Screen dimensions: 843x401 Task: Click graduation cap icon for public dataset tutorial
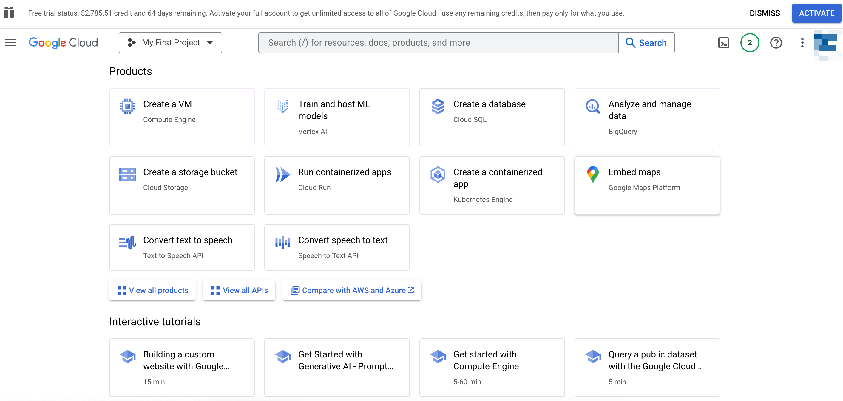pos(593,357)
